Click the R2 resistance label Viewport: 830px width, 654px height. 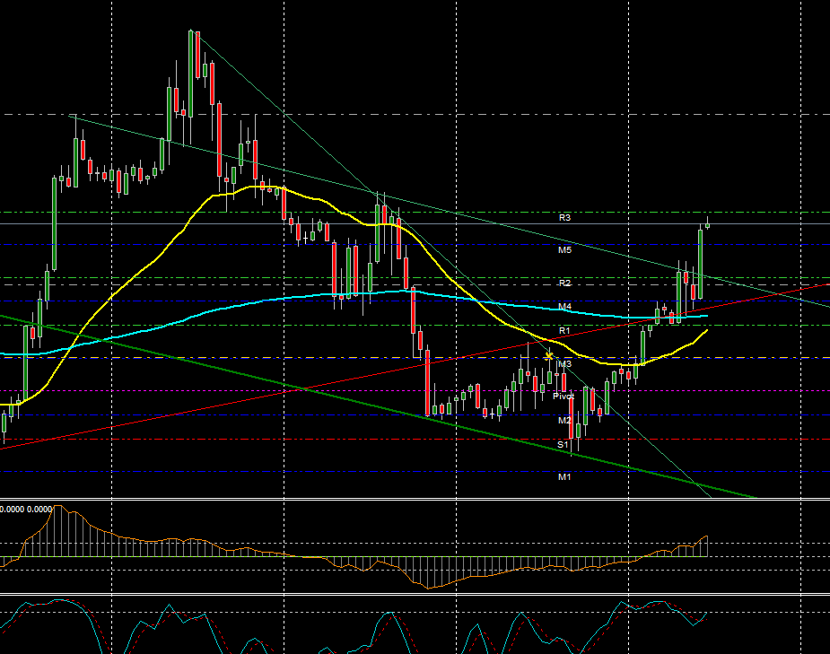click(x=564, y=283)
